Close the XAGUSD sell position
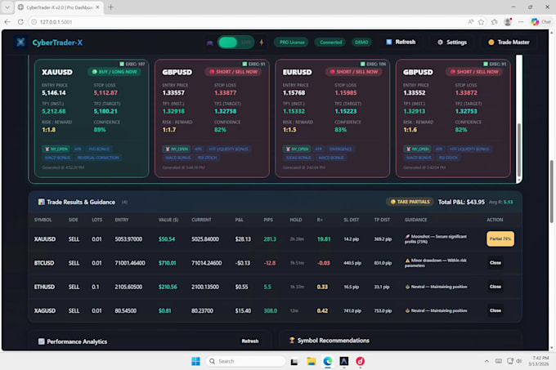 pos(495,310)
